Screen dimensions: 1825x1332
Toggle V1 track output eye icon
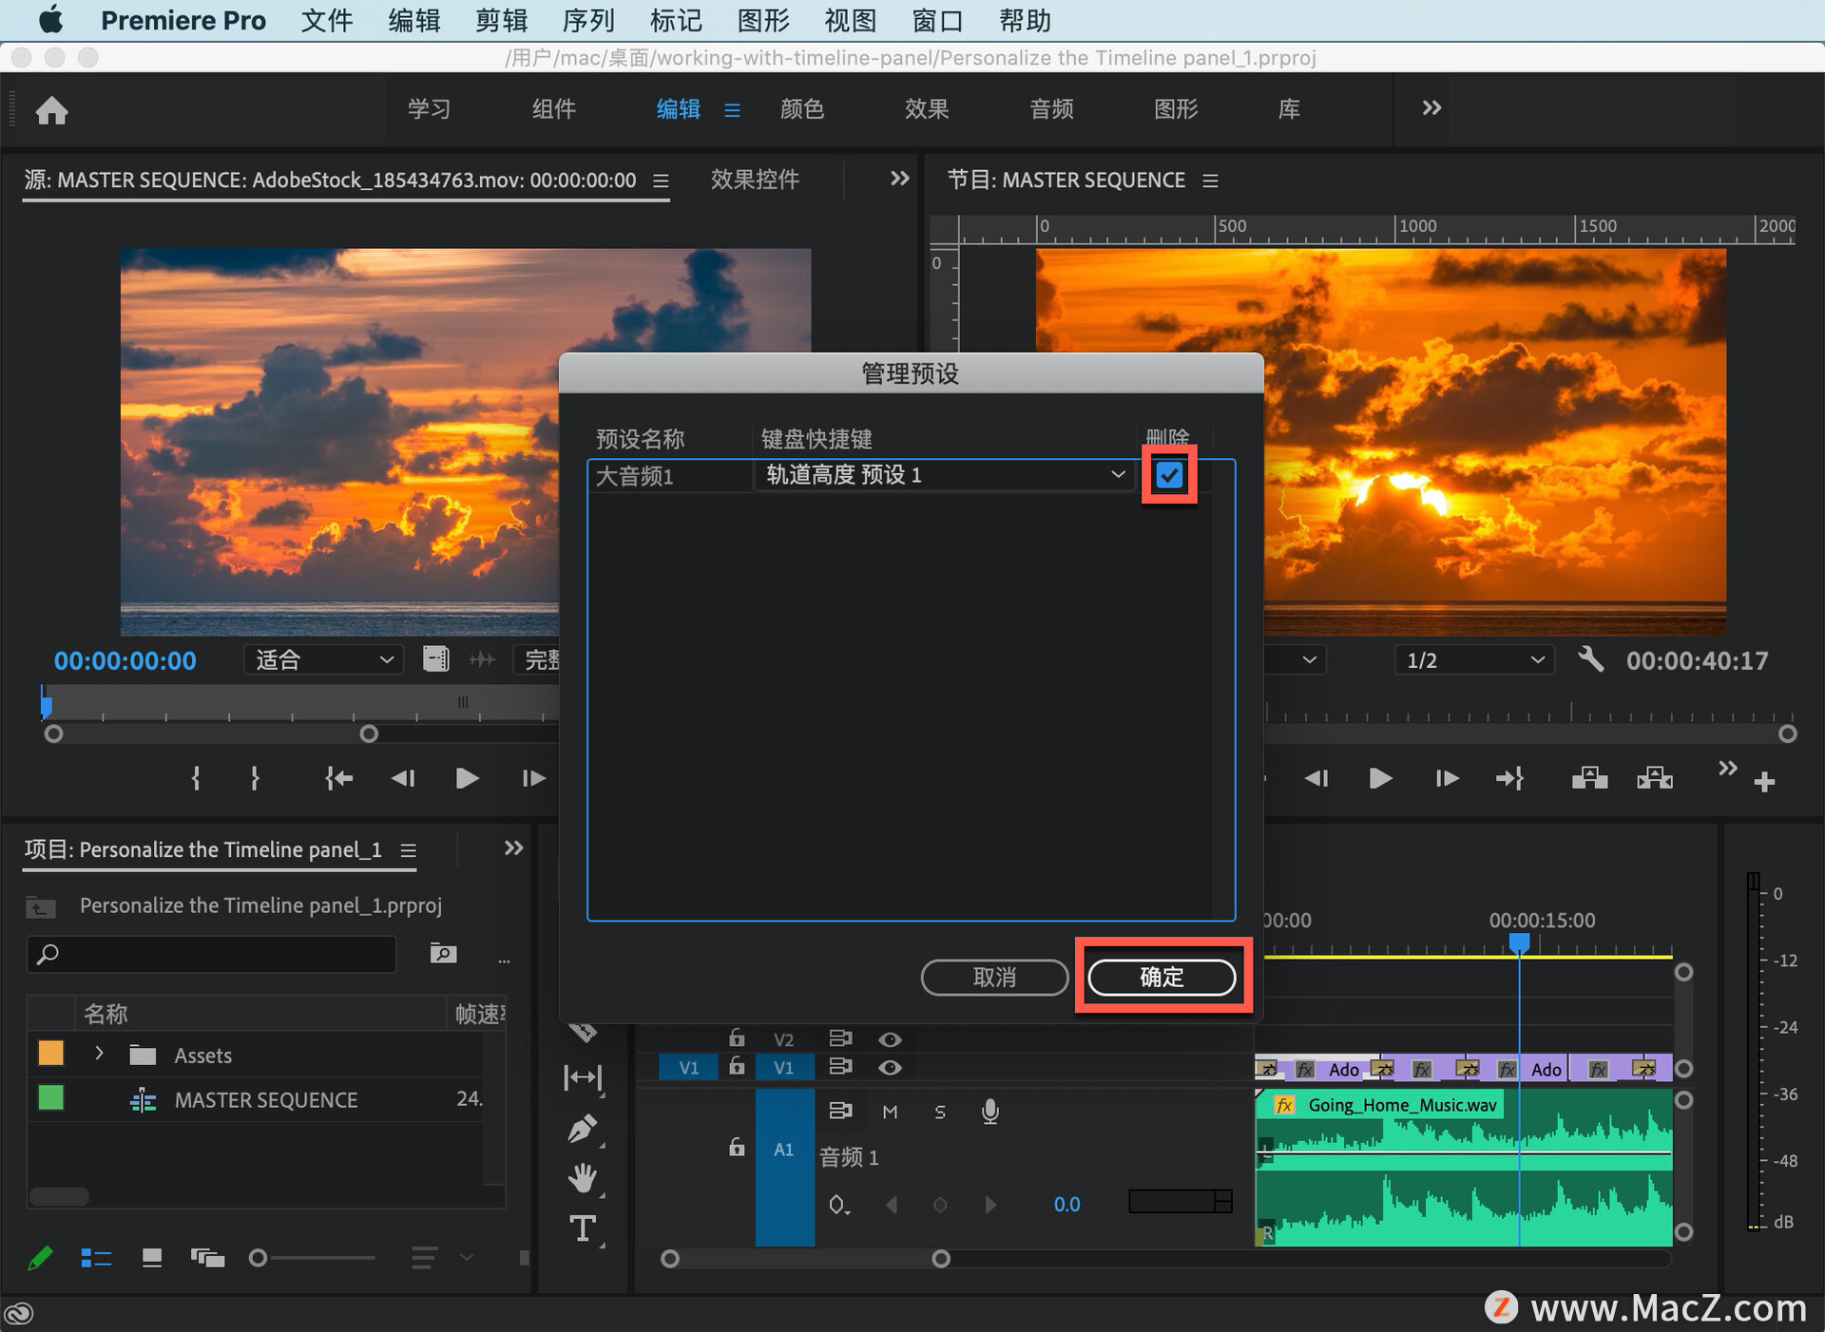[x=890, y=1068]
